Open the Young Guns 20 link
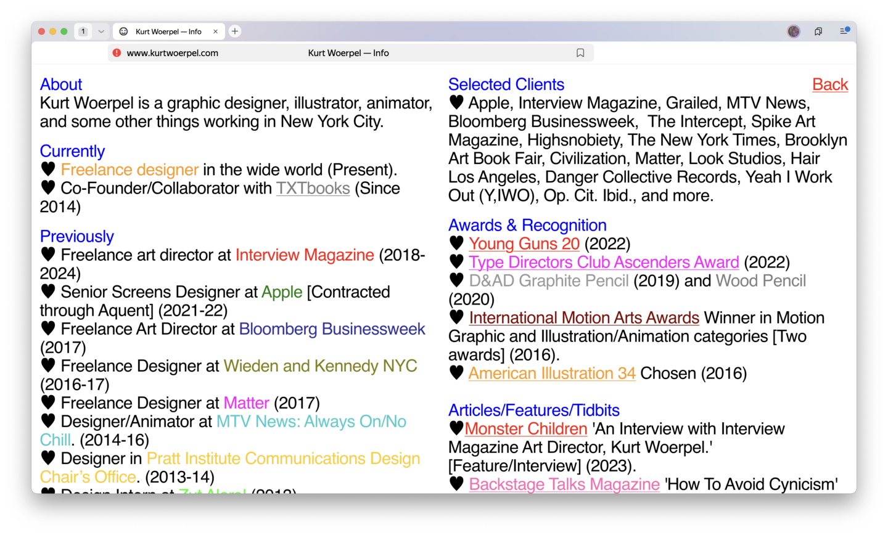The image size is (888, 535). (524, 244)
